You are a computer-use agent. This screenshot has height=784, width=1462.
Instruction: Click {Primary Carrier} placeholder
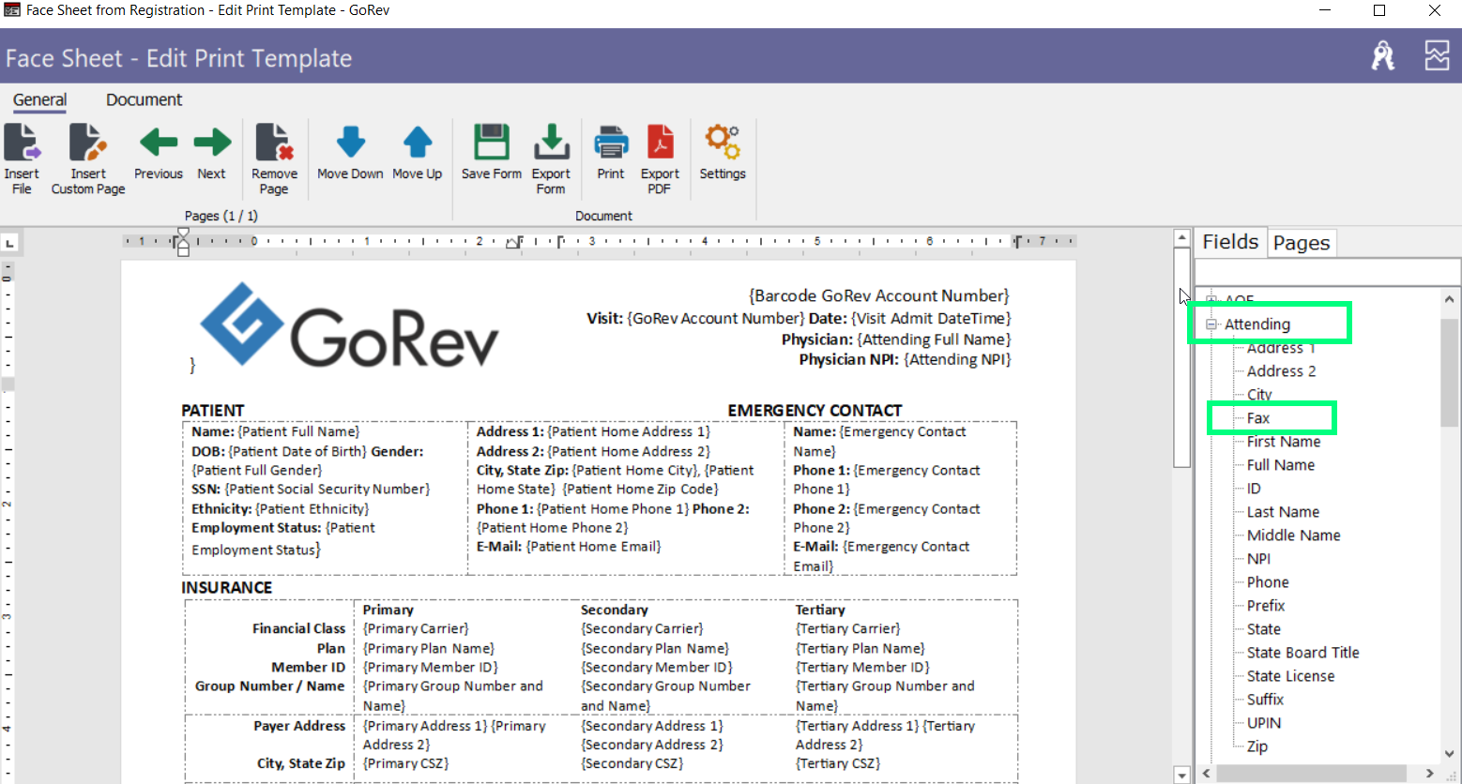pos(416,629)
